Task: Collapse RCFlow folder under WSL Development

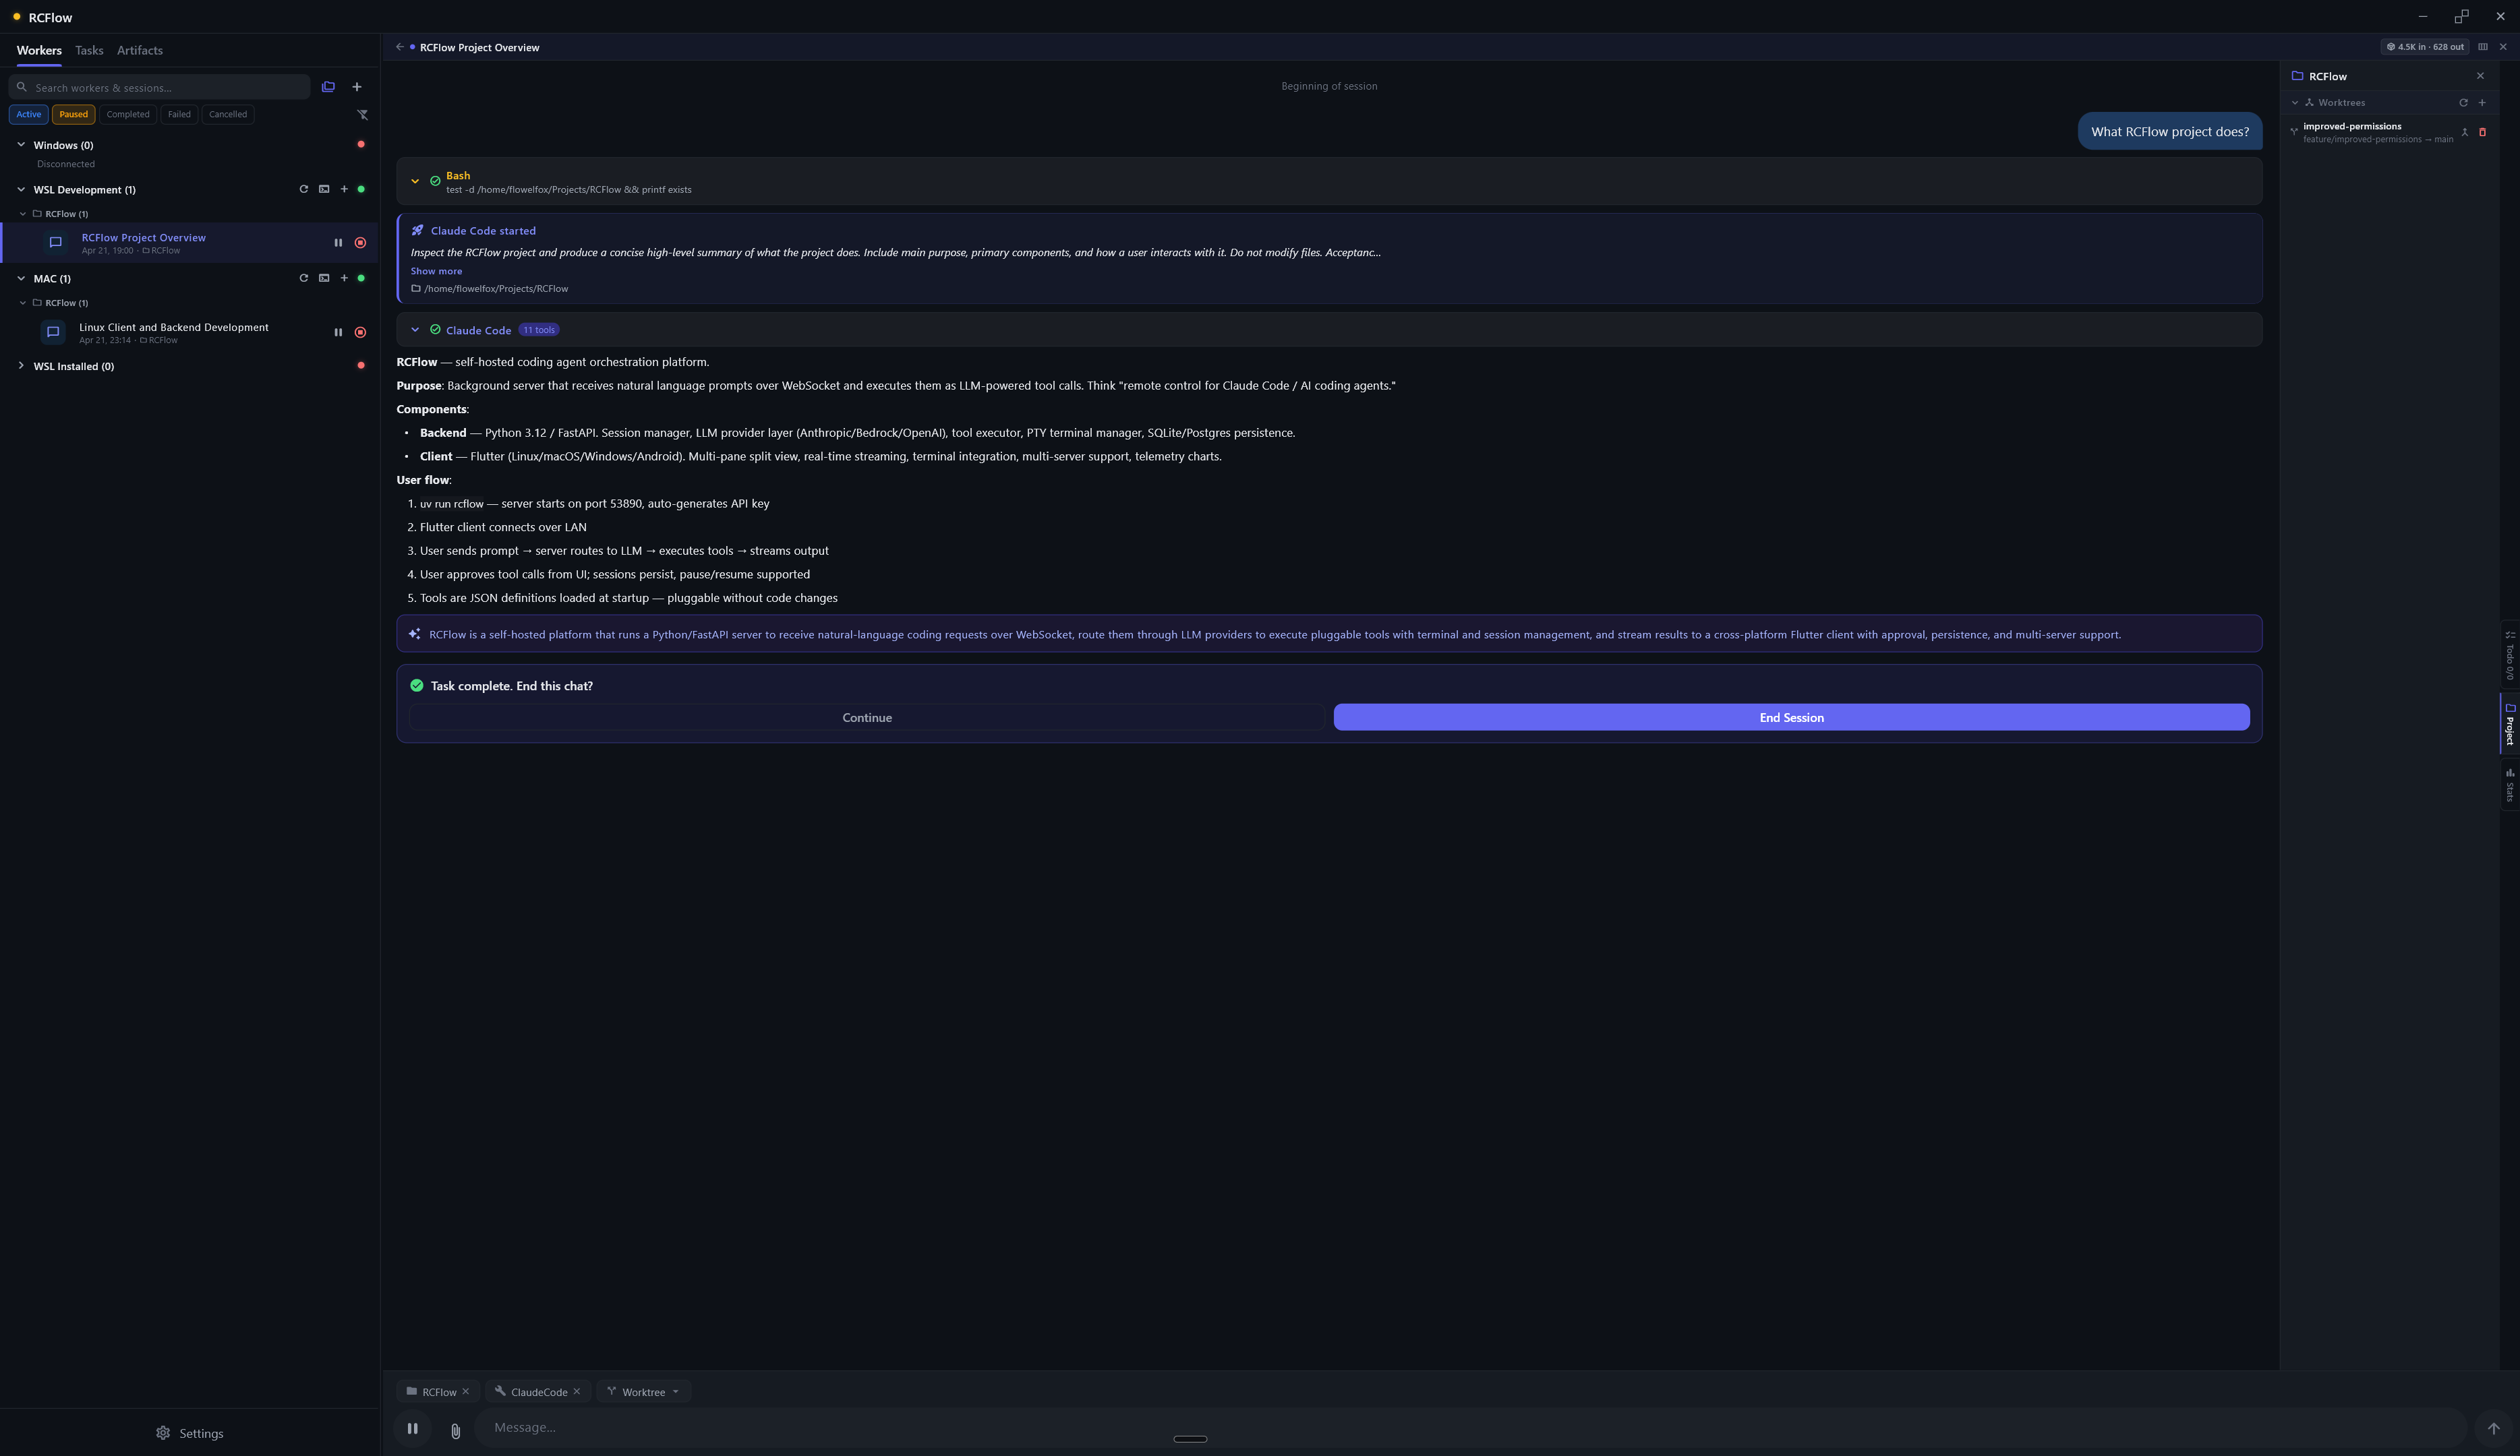Action: coord(23,214)
